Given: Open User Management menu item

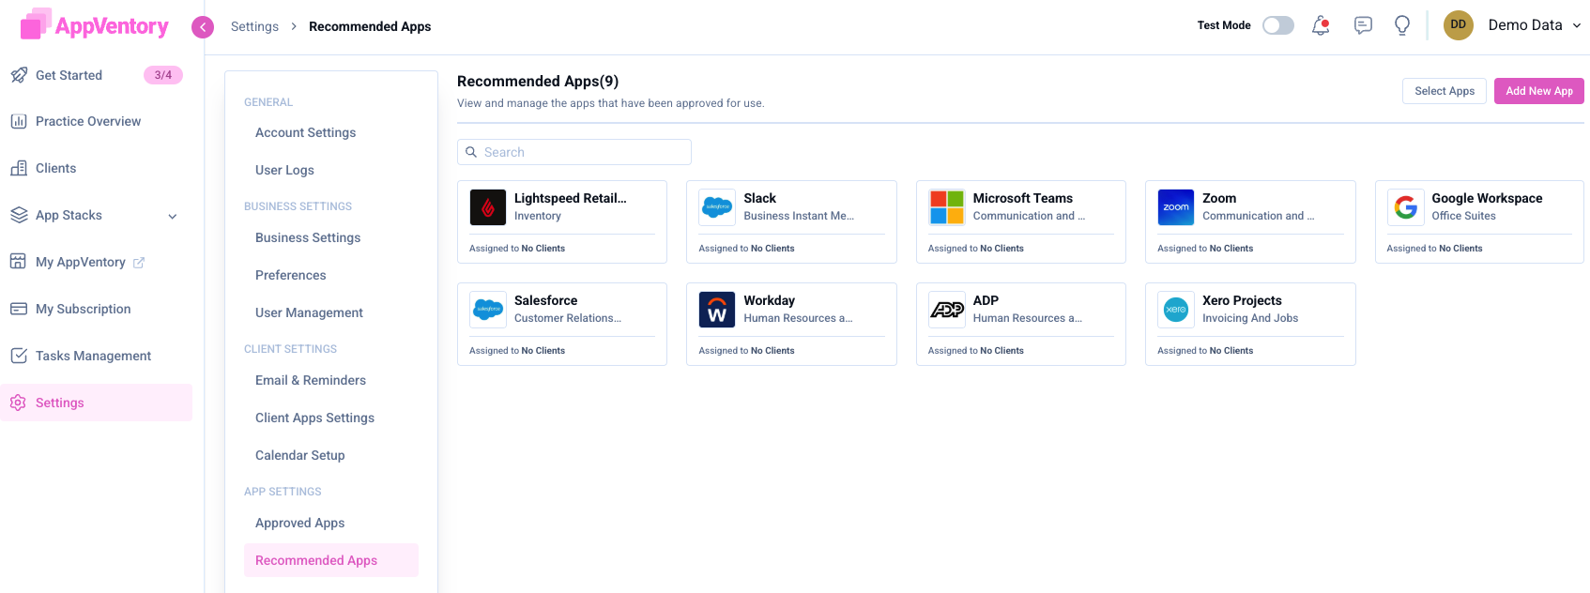Looking at the screenshot, I should pos(309,312).
